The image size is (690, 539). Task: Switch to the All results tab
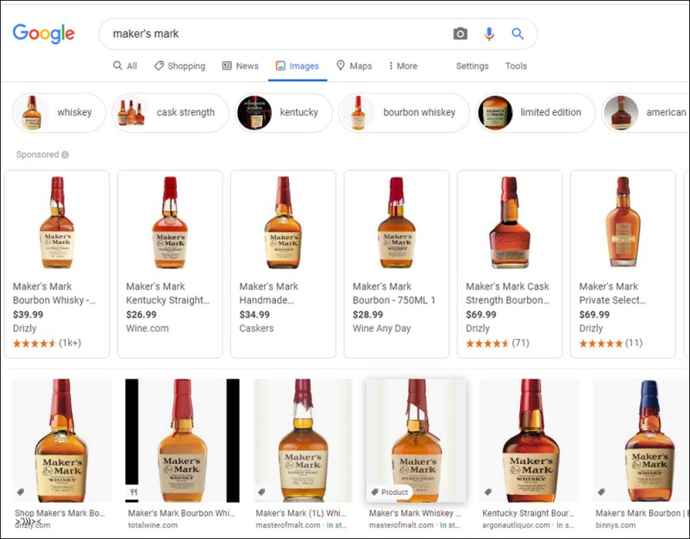[x=125, y=66]
